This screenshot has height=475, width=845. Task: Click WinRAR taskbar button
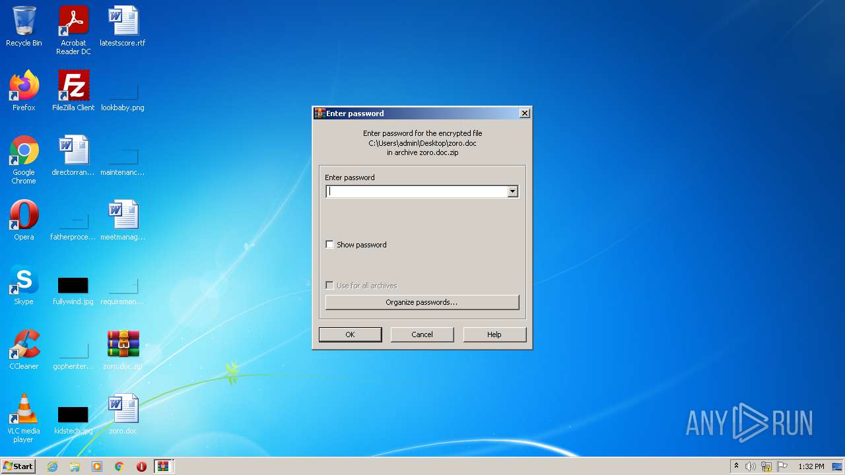coord(163,466)
